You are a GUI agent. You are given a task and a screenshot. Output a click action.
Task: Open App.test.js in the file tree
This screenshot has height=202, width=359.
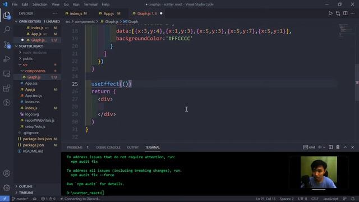pyautogui.click(x=34, y=96)
